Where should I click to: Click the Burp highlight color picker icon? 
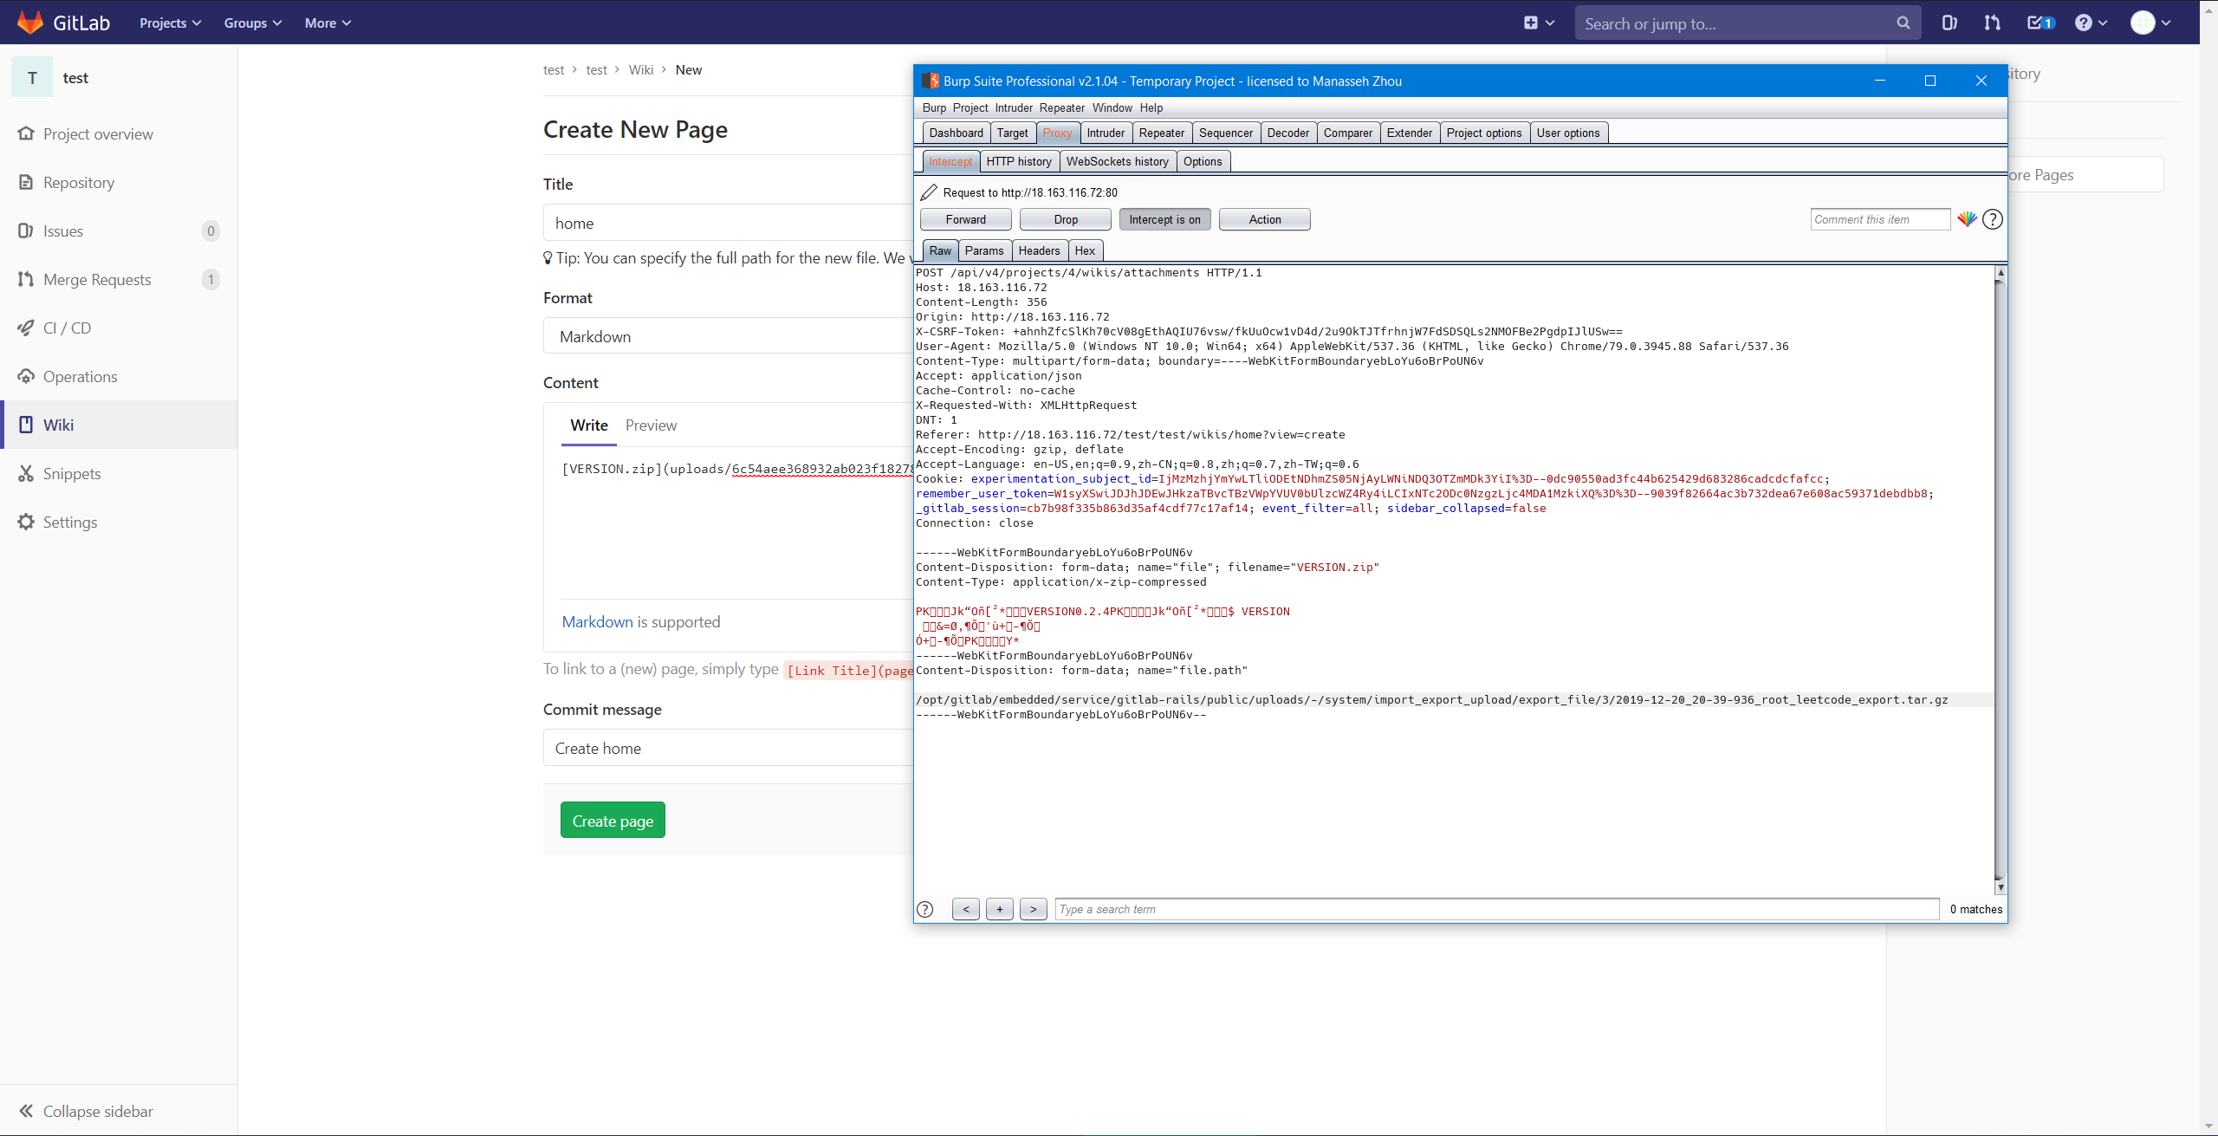[x=1967, y=219]
